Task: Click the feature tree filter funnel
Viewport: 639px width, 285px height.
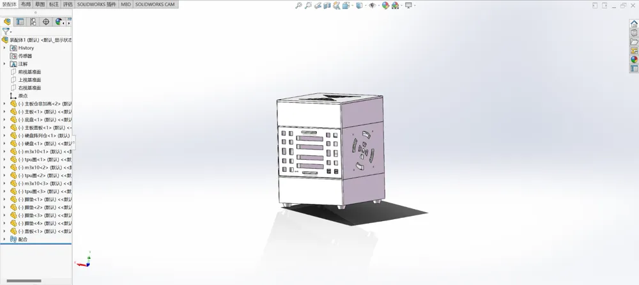Action: click(x=6, y=31)
